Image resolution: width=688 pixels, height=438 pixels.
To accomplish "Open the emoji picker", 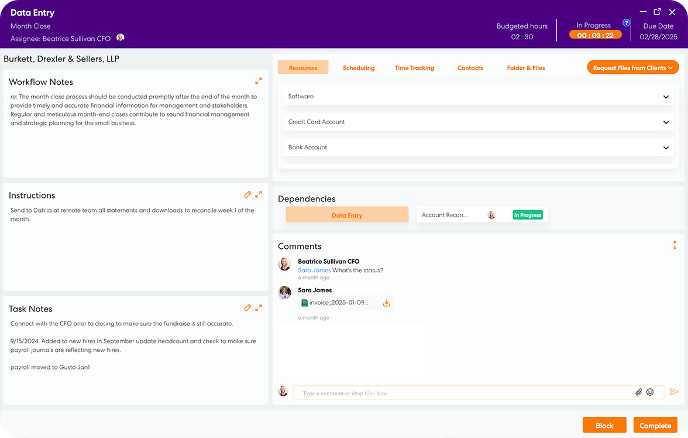I will (650, 392).
